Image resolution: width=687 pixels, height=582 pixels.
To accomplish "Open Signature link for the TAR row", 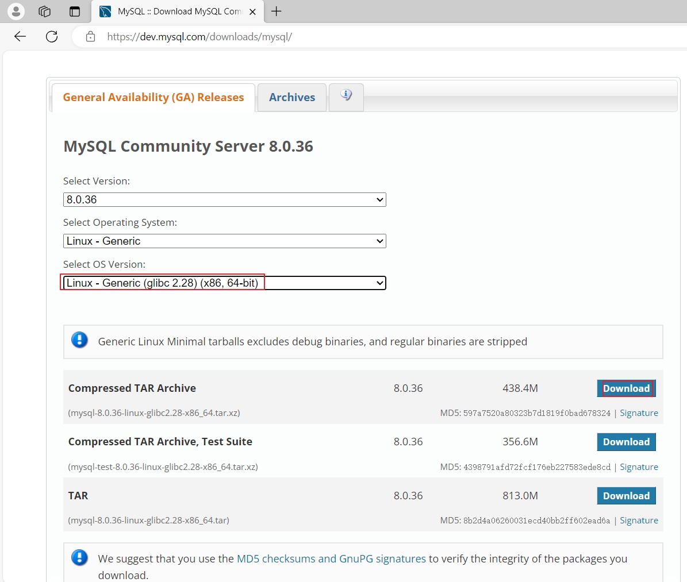I will (639, 521).
